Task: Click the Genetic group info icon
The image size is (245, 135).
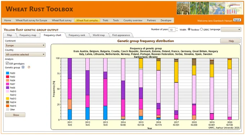Action: coord(23,67)
